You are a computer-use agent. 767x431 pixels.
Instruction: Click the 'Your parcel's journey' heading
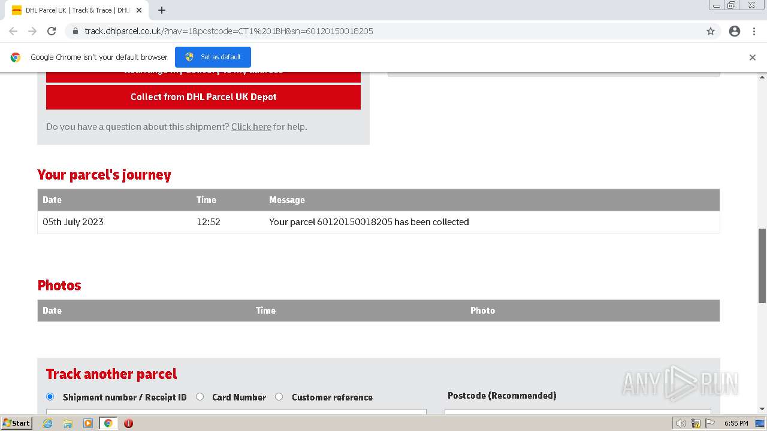tap(104, 175)
